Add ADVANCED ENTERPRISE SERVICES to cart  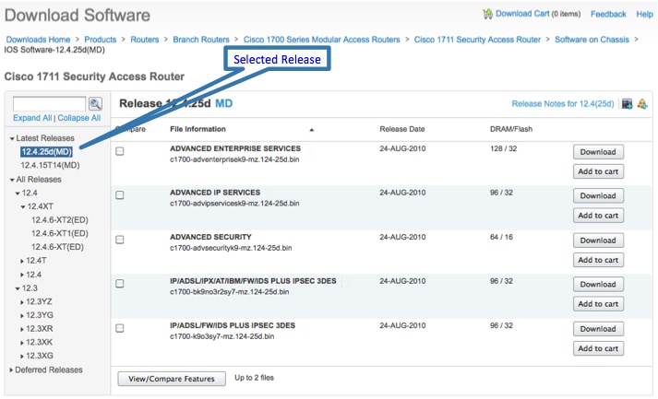tap(598, 171)
